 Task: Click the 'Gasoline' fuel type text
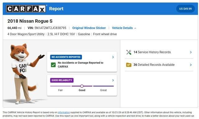(84, 34)
